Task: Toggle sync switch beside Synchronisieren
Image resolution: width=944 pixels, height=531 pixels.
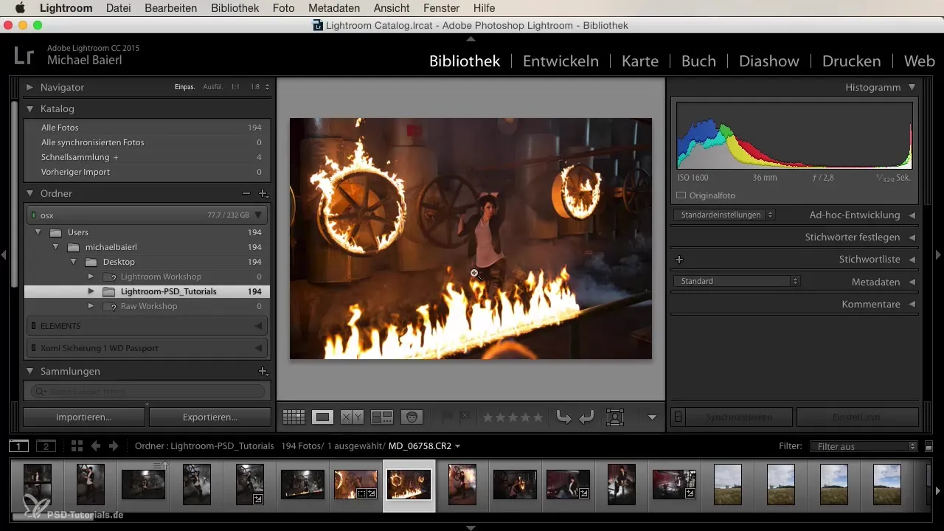Action: [678, 417]
